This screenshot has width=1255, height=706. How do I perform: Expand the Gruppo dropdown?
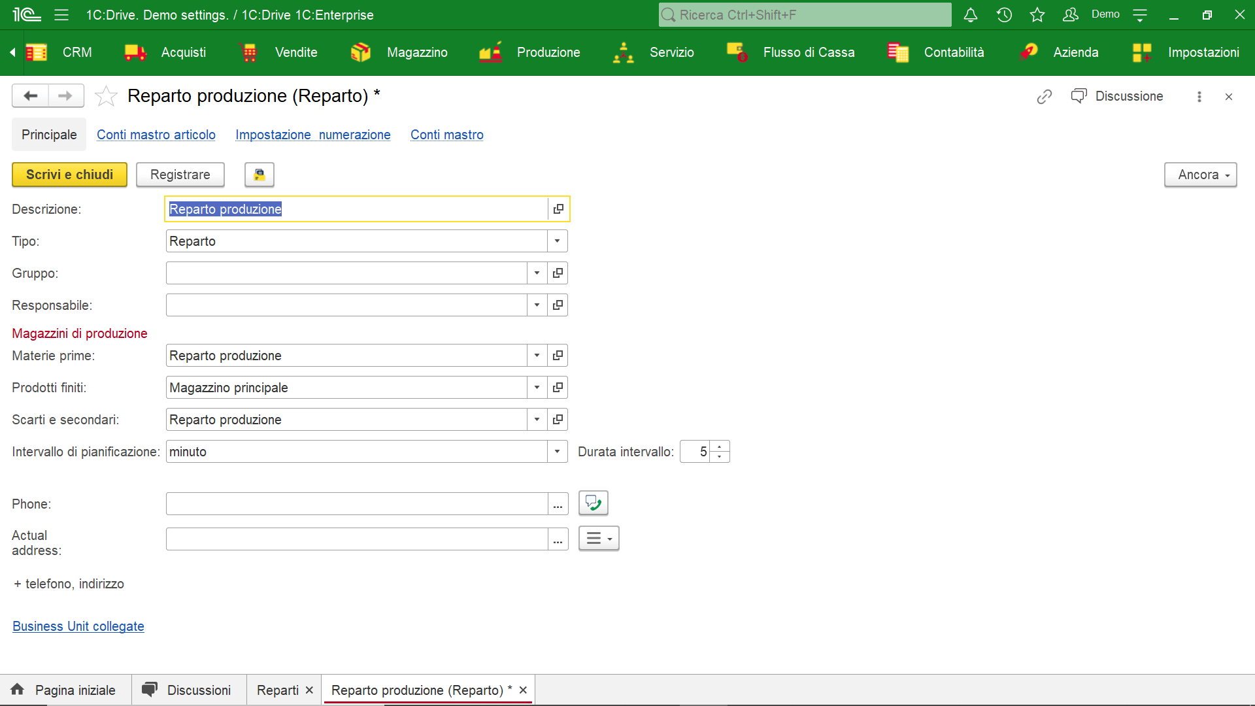(x=537, y=273)
